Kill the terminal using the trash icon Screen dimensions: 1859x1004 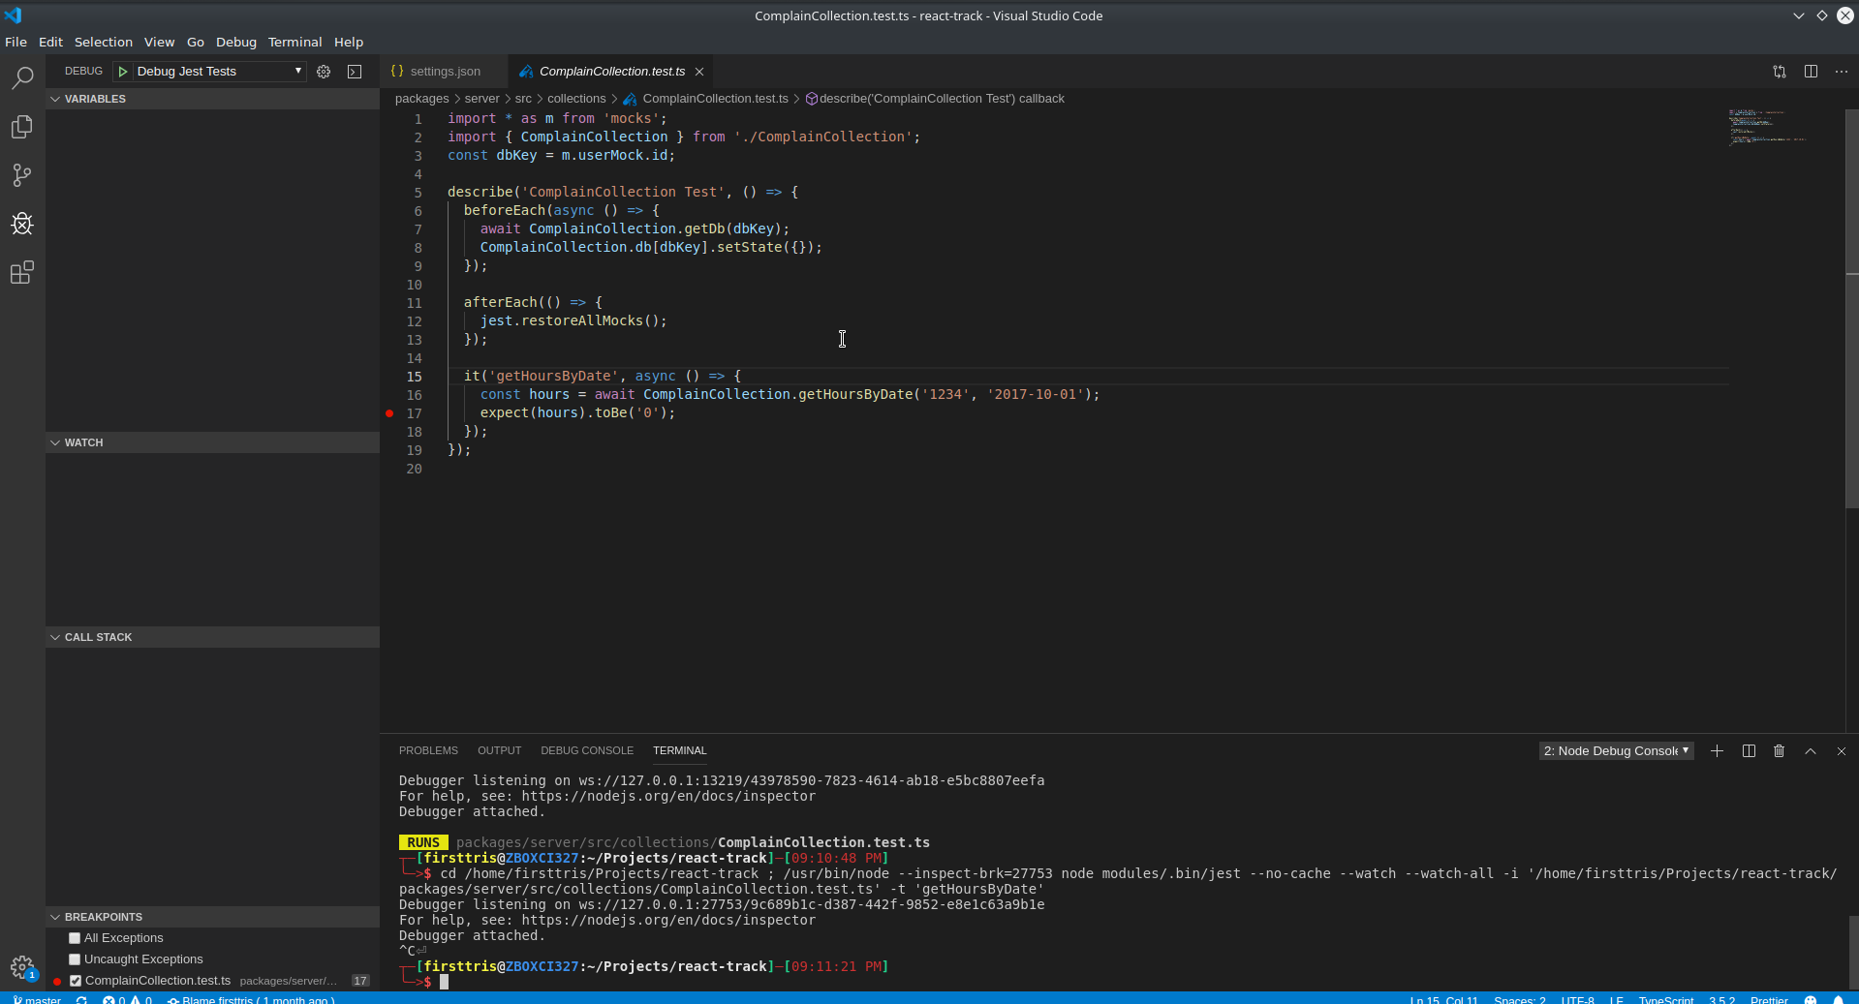(1779, 750)
